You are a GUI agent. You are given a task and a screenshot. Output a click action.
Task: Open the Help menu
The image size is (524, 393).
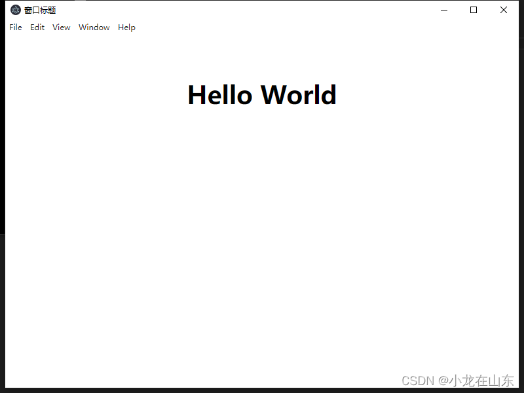pos(126,28)
